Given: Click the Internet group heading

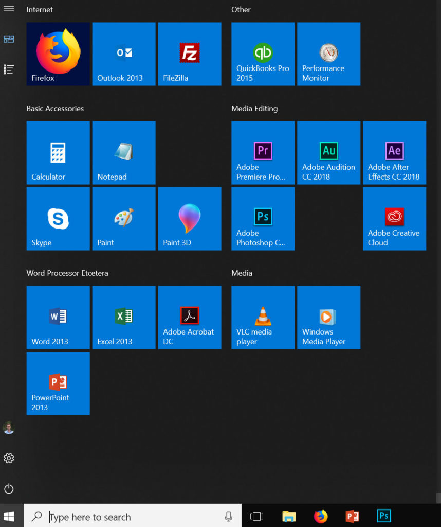Looking at the screenshot, I should pyautogui.click(x=40, y=10).
